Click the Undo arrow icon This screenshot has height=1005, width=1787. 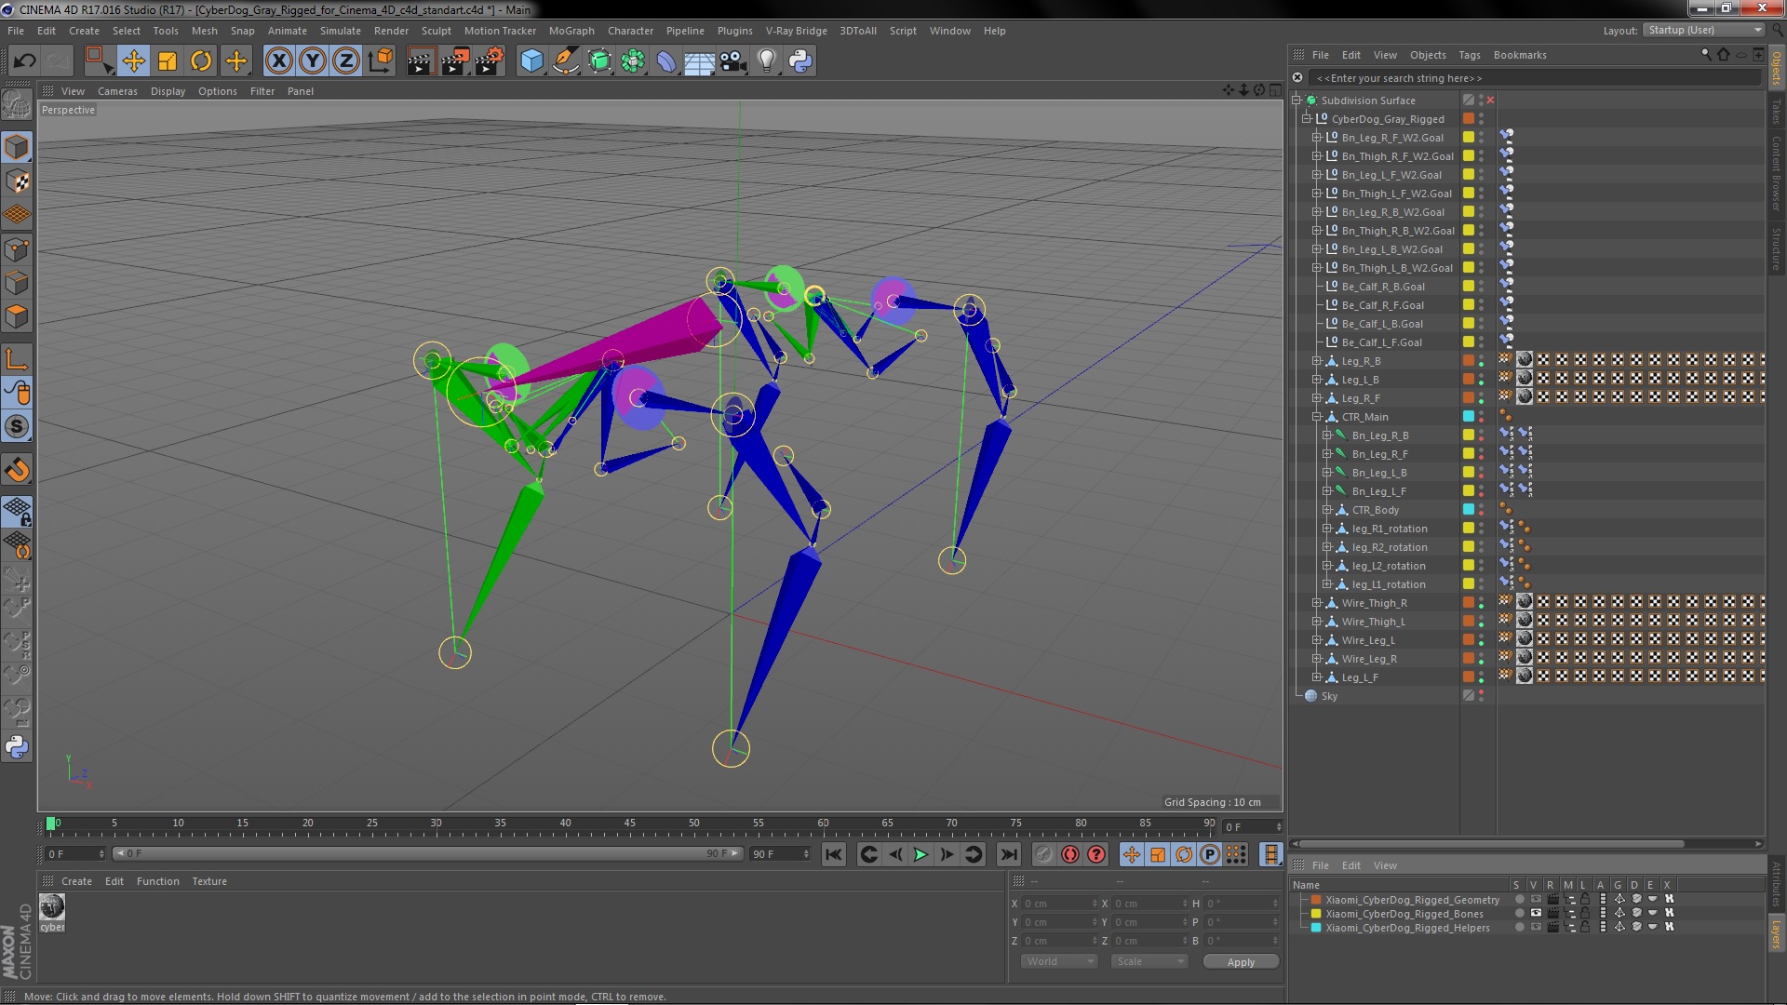(x=25, y=61)
